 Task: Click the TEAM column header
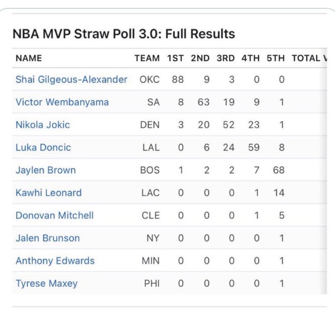147,58
